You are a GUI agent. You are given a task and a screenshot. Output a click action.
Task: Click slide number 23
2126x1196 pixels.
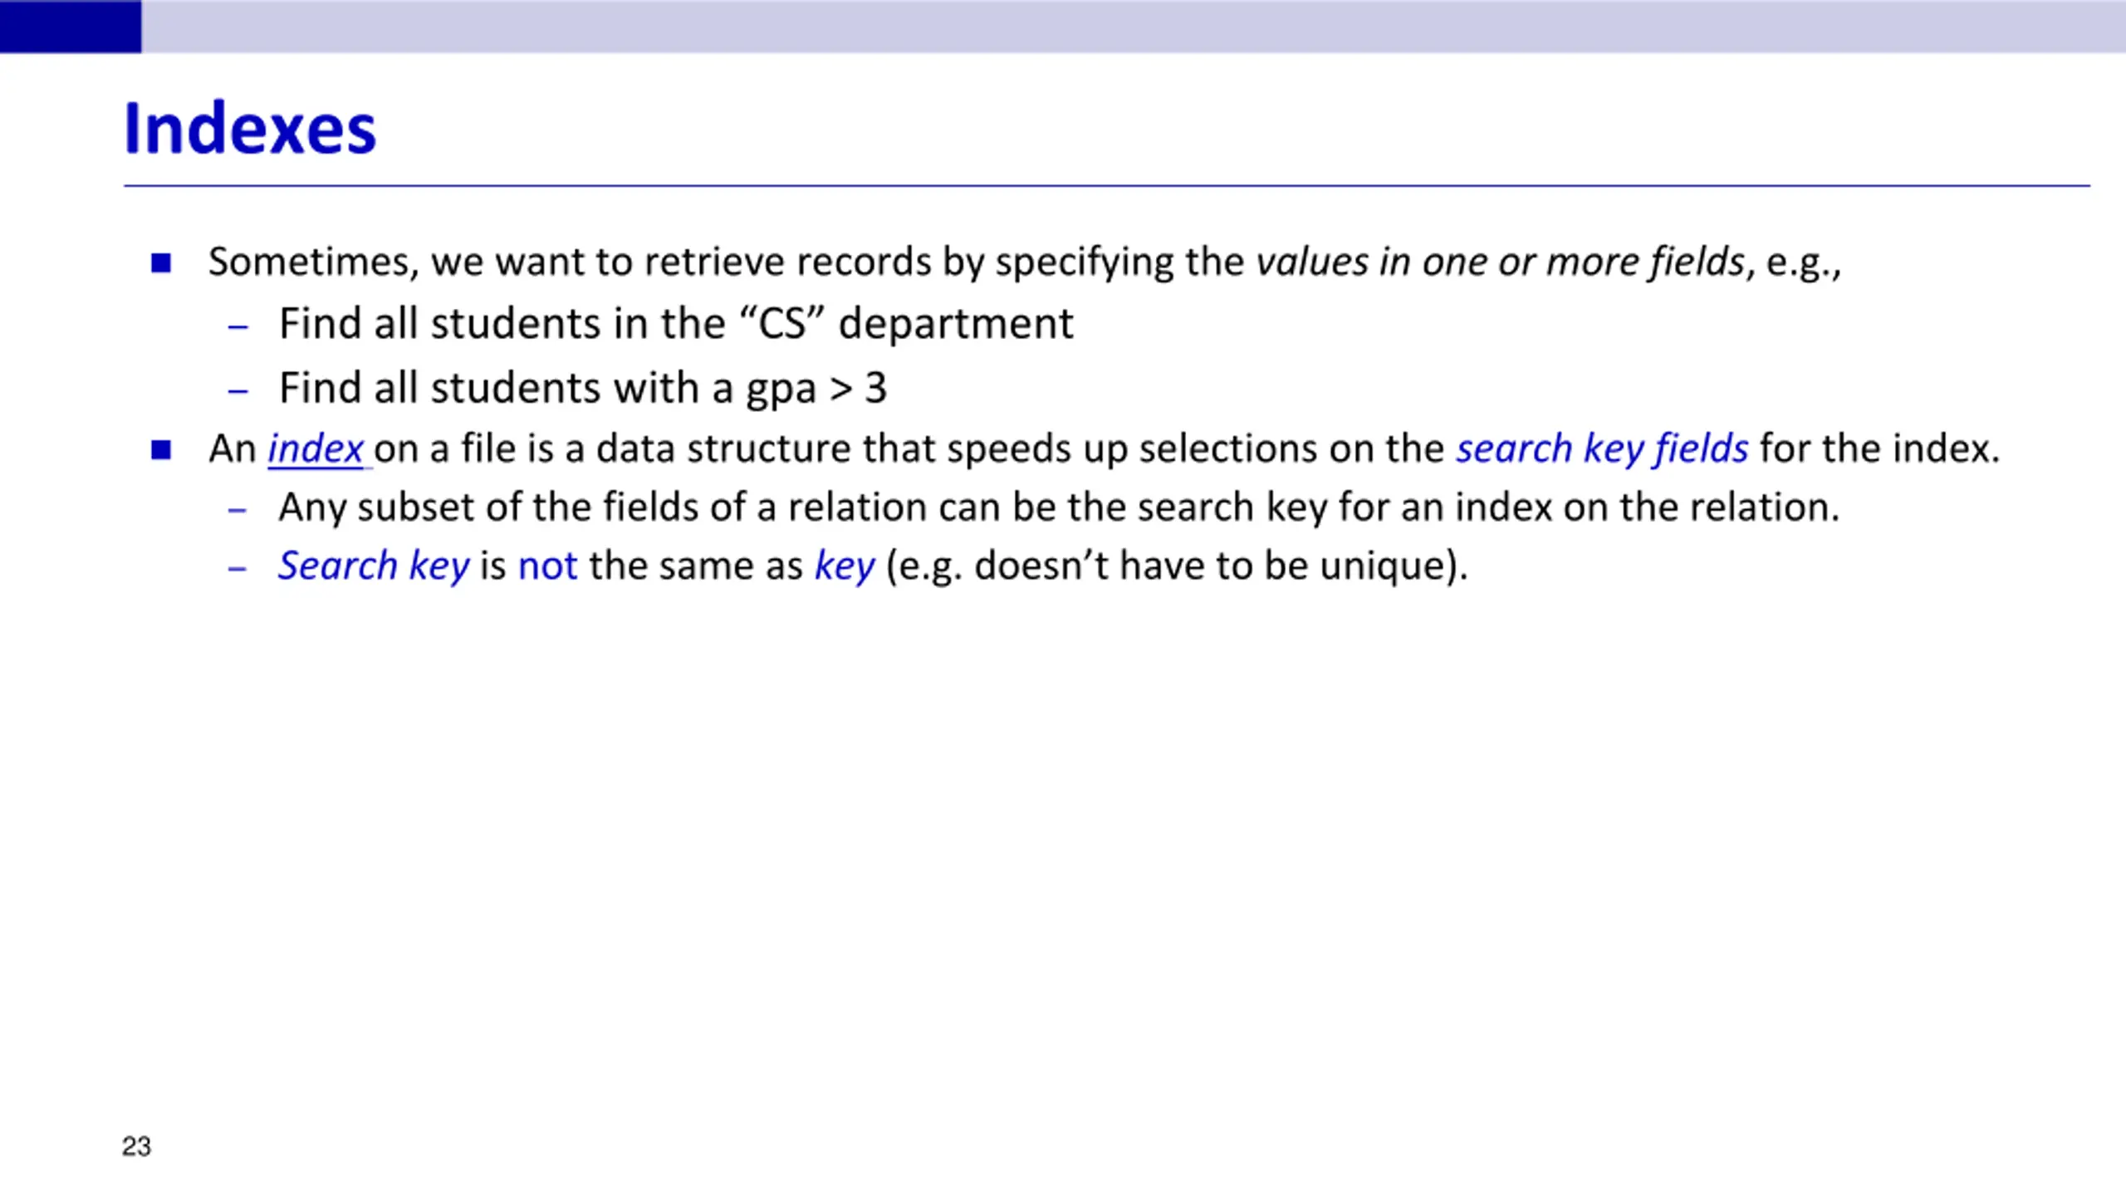coord(136,1147)
